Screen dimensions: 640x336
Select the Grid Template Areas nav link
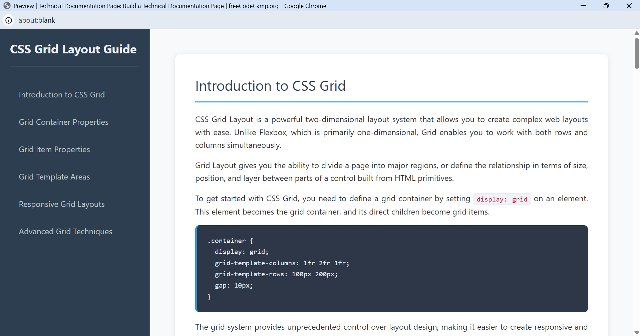[54, 177]
